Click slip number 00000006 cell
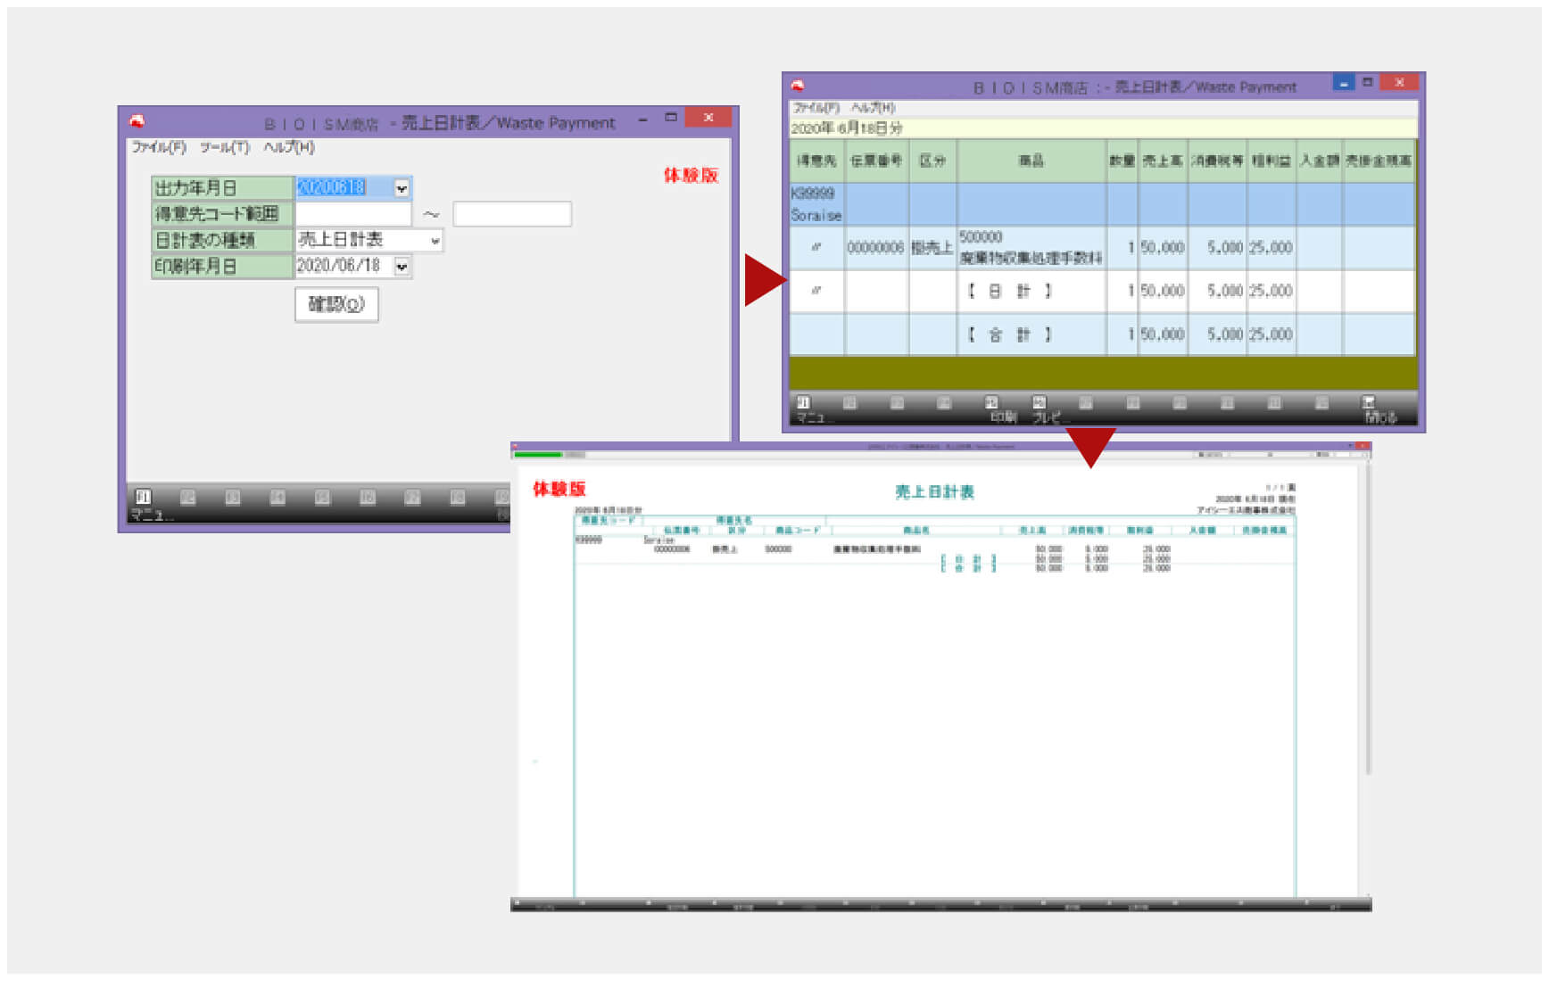This screenshot has width=1549, height=981. [876, 248]
